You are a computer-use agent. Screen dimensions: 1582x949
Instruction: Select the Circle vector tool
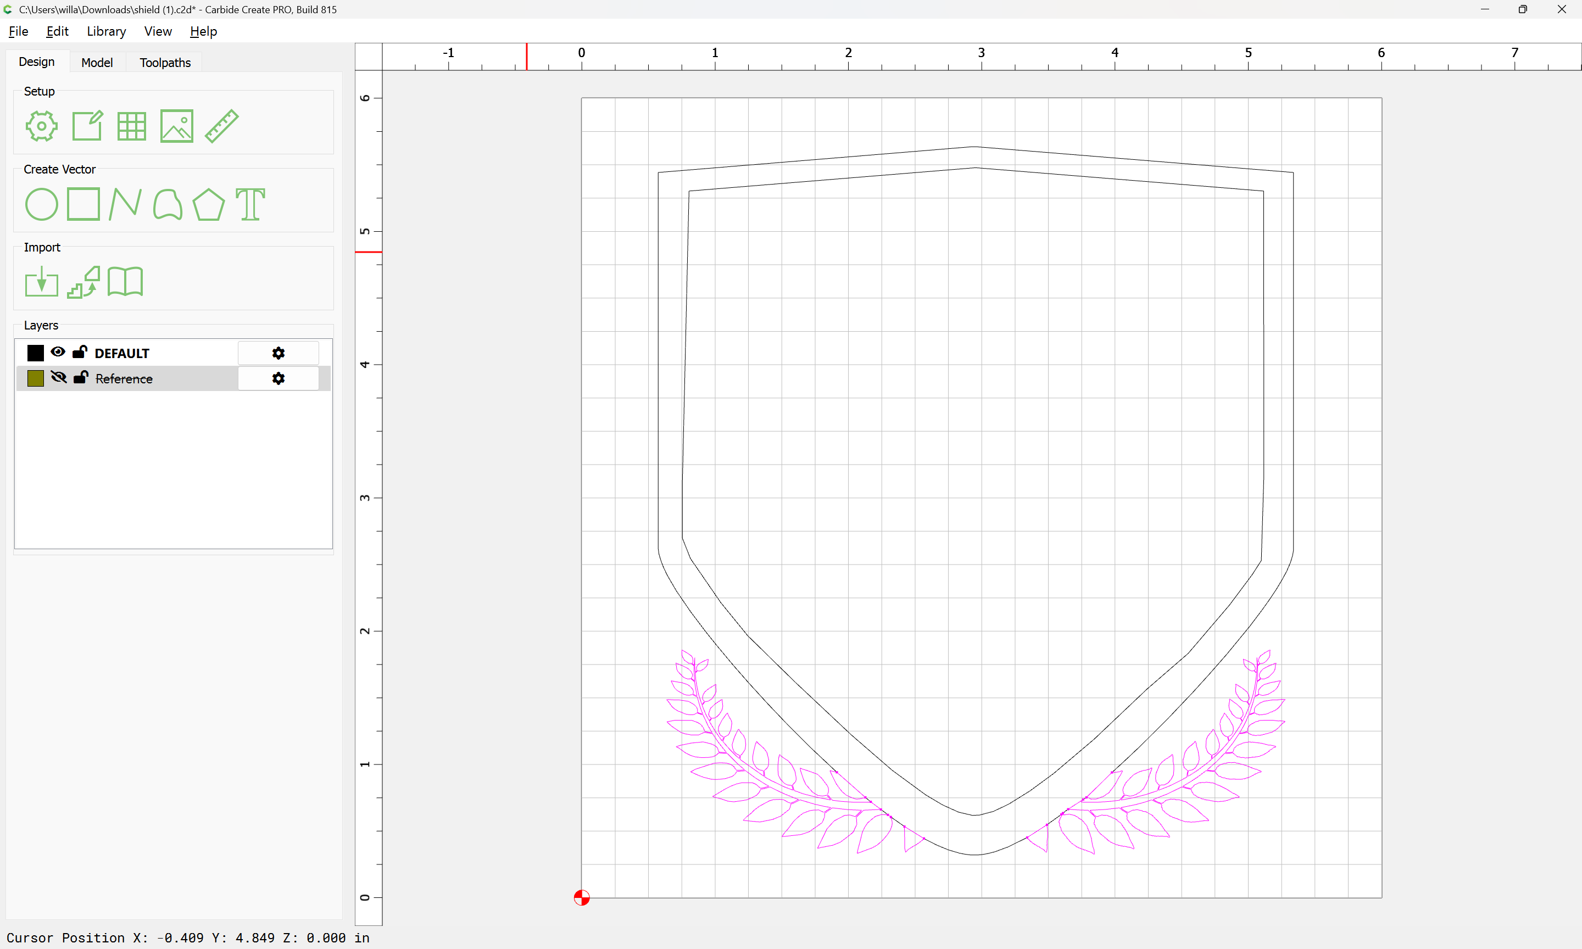[x=42, y=205]
